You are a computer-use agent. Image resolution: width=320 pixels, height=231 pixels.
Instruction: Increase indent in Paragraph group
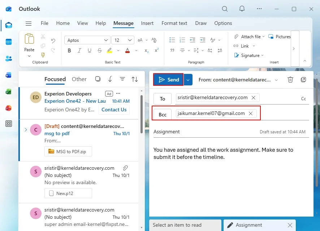[x=203, y=40]
